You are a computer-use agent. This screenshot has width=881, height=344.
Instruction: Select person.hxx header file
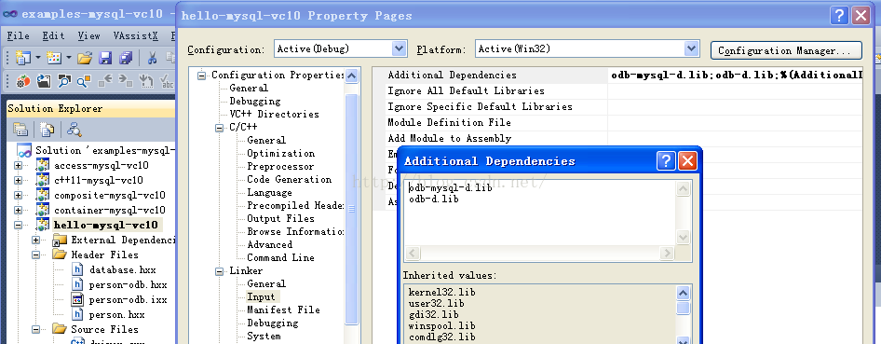[x=116, y=315]
